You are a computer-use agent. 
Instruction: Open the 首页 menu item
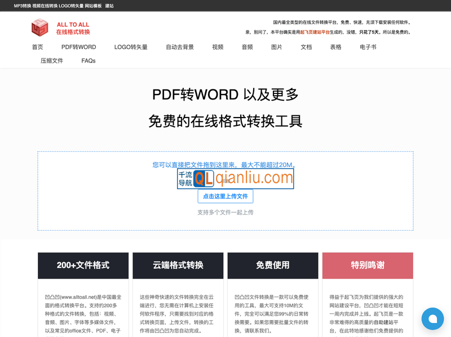38,47
